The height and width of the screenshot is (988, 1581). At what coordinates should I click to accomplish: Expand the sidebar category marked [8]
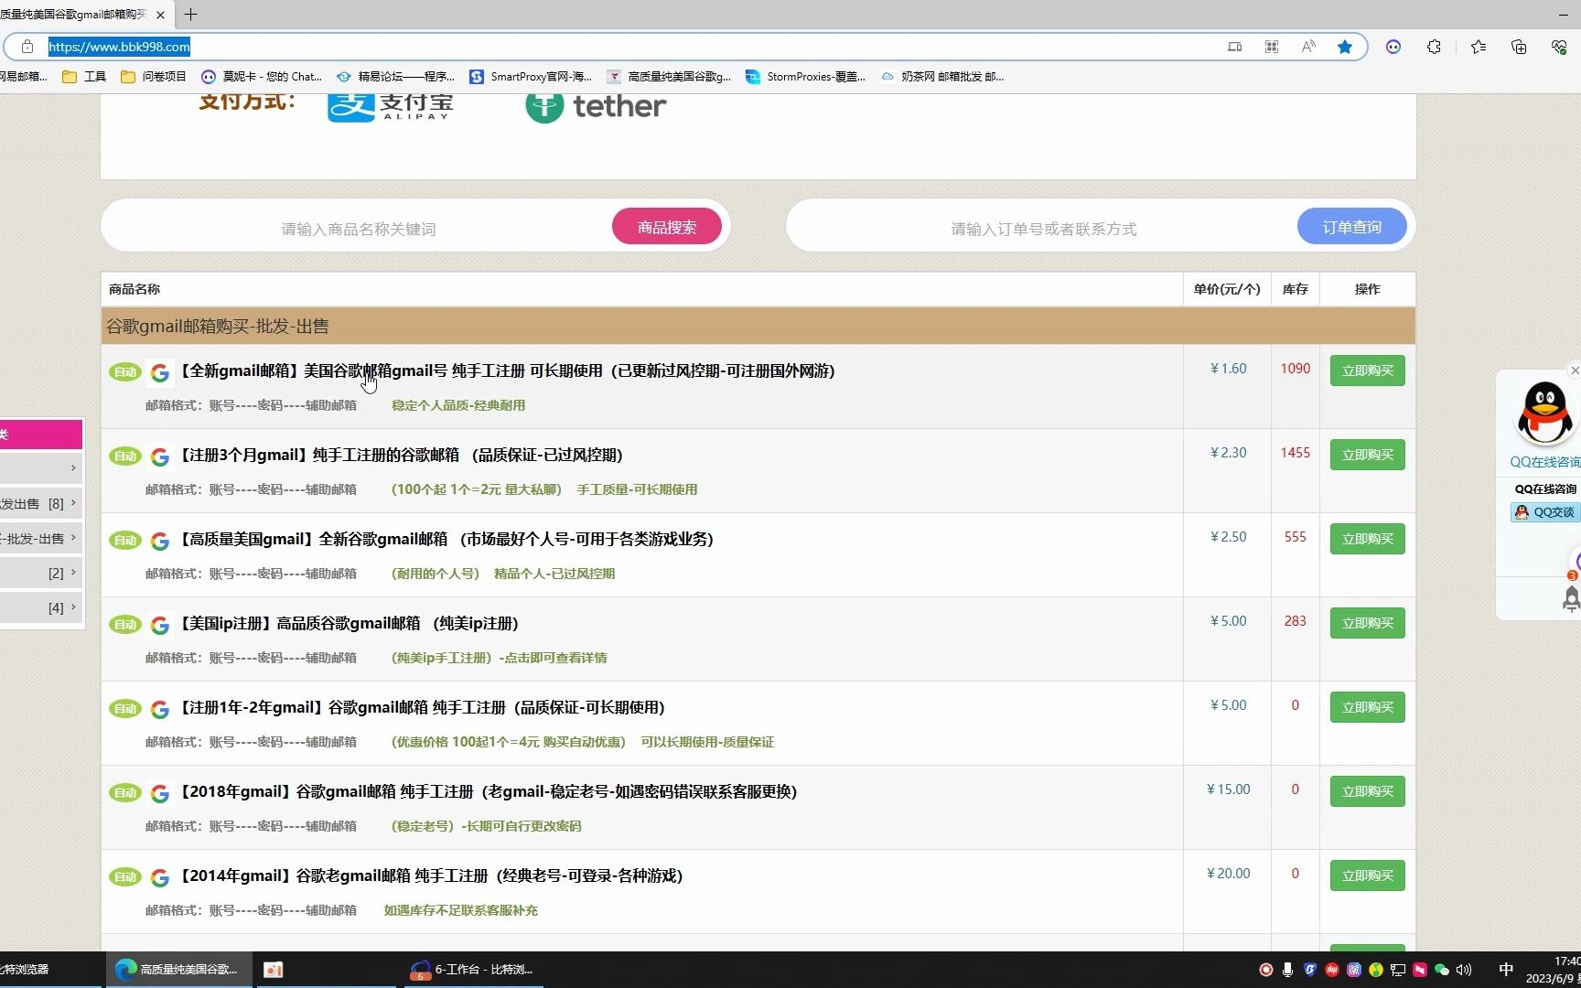pyautogui.click(x=41, y=503)
